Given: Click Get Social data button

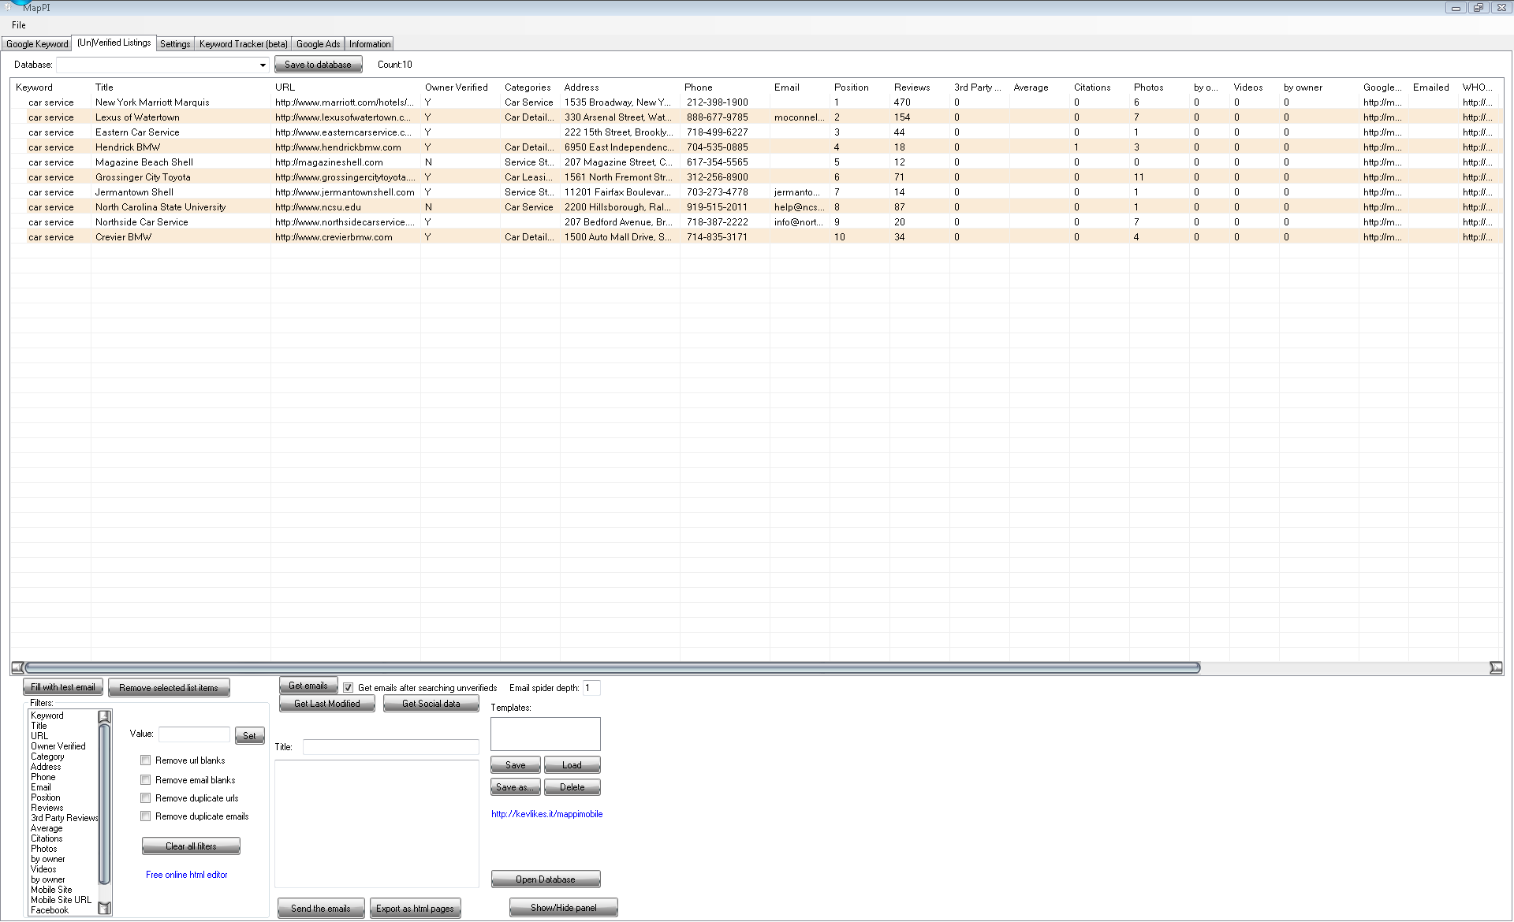Looking at the screenshot, I should point(431,704).
